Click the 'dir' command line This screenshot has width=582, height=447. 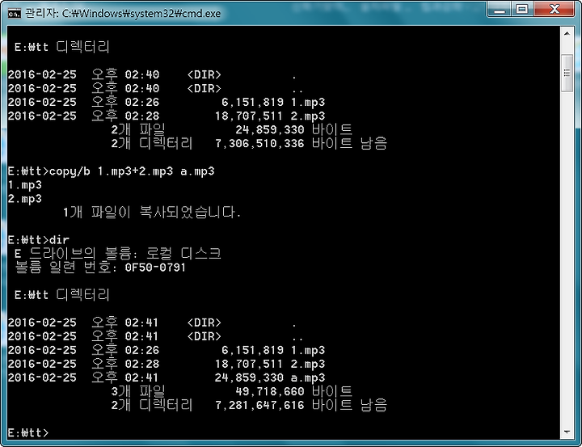click(39, 240)
